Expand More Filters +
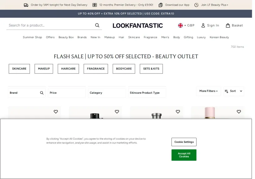The image size is (255, 179). coord(208,91)
